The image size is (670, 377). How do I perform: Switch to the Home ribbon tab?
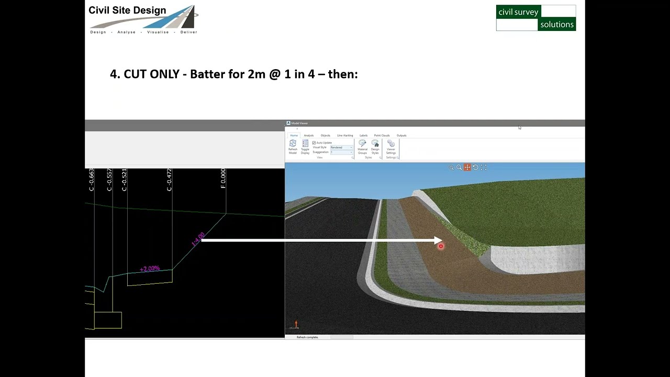point(294,136)
